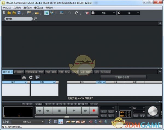Toggle the grid-lock button next to Click
Screen dimensions: 164x130
click(x=142, y=116)
